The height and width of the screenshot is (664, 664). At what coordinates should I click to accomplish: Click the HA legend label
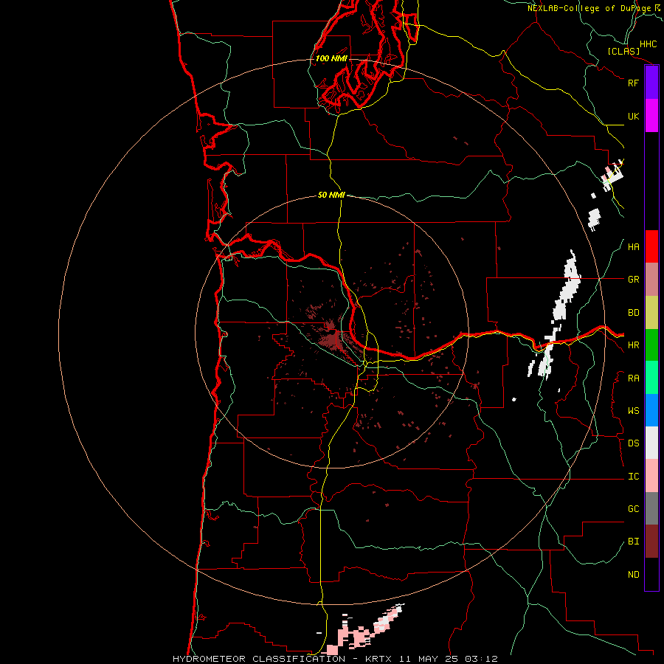(633, 246)
